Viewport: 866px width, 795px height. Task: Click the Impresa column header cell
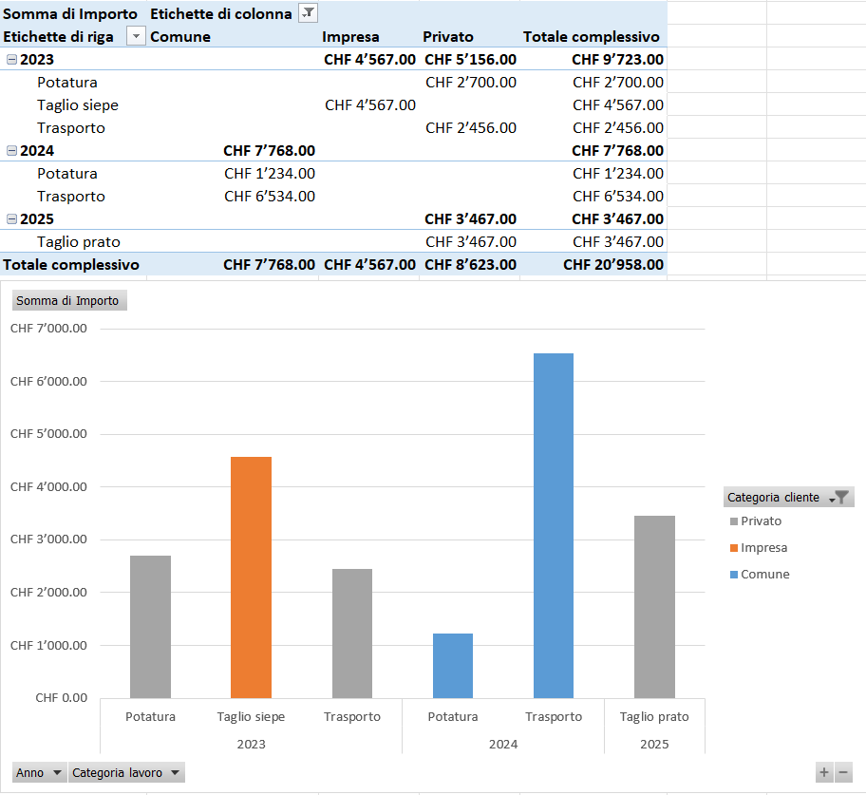pyautogui.click(x=350, y=37)
